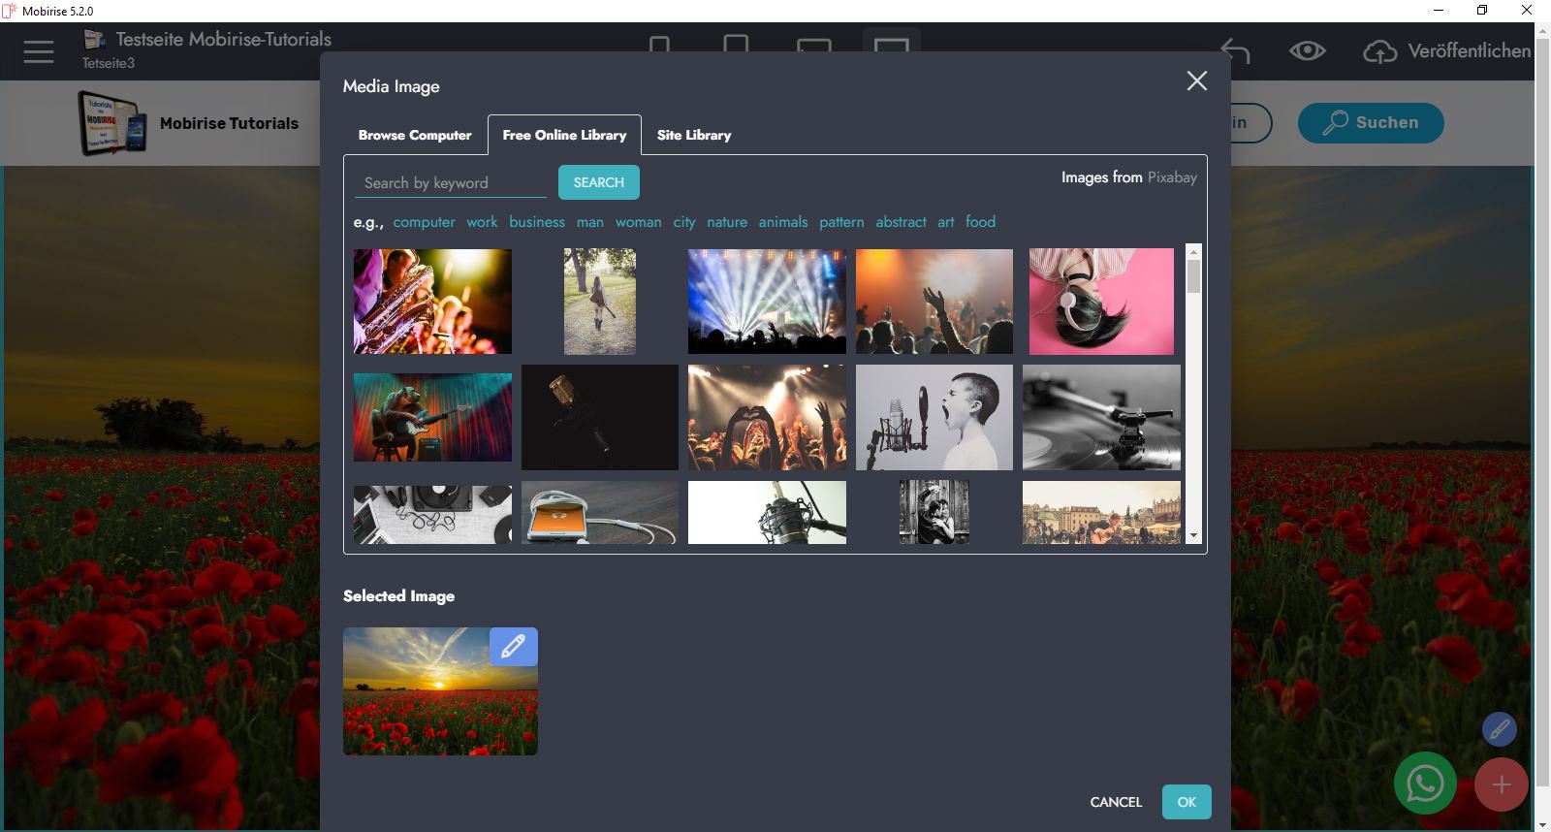Focus the Search by keyword field
This screenshot has width=1551, height=832.
click(x=451, y=183)
